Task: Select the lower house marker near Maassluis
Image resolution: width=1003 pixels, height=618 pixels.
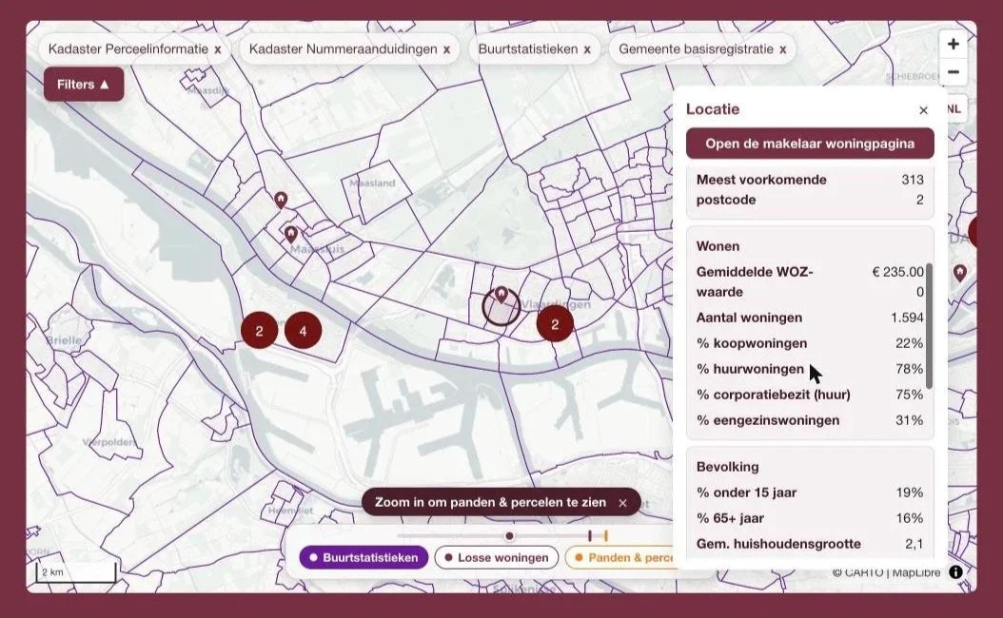Action: pos(290,234)
